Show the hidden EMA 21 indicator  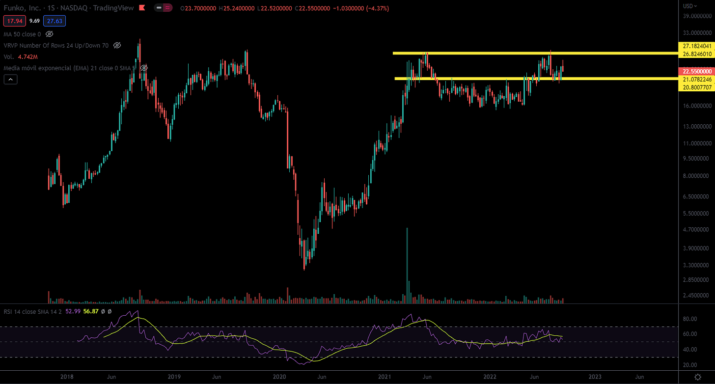143,68
